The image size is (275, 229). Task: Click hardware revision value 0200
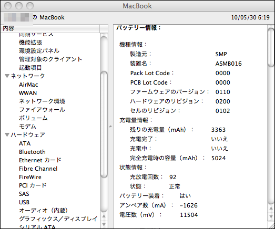tap(223, 101)
